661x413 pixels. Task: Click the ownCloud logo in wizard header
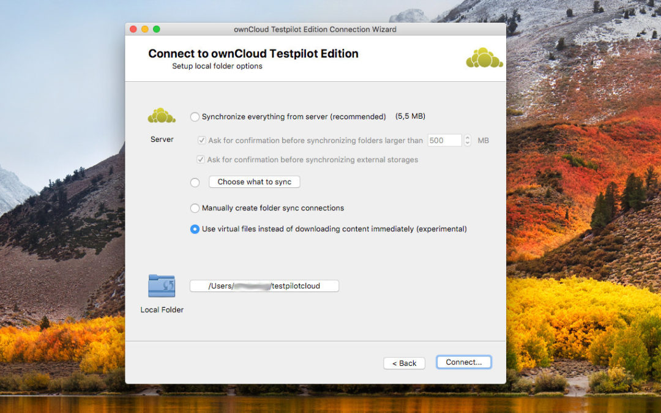tap(484, 58)
